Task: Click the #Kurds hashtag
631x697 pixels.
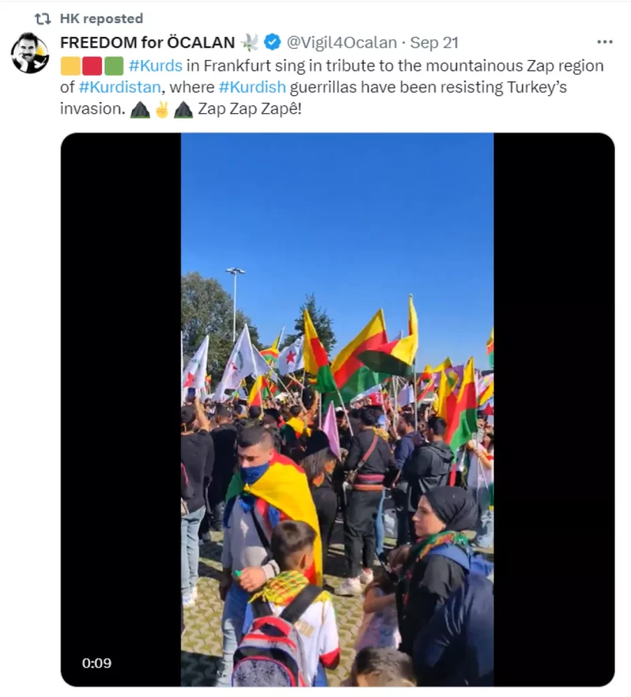Action: 156,66
